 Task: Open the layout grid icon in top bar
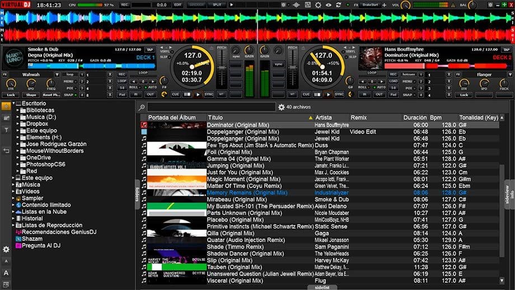(x=308, y=5)
